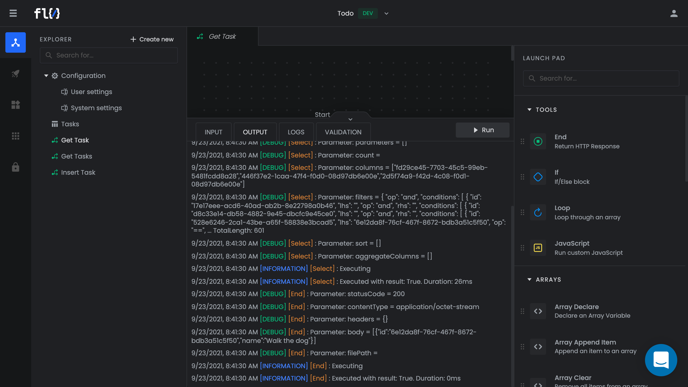Click the canvas vertical scrollbar
The image size is (688, 387).
512,53
